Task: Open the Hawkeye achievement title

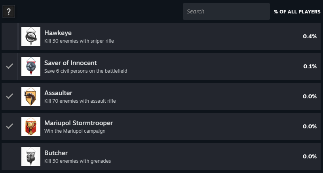Action: click(x=58, y=33)
